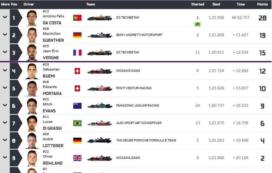Open the GUENTHER driver name link

(x=53, y=40)
